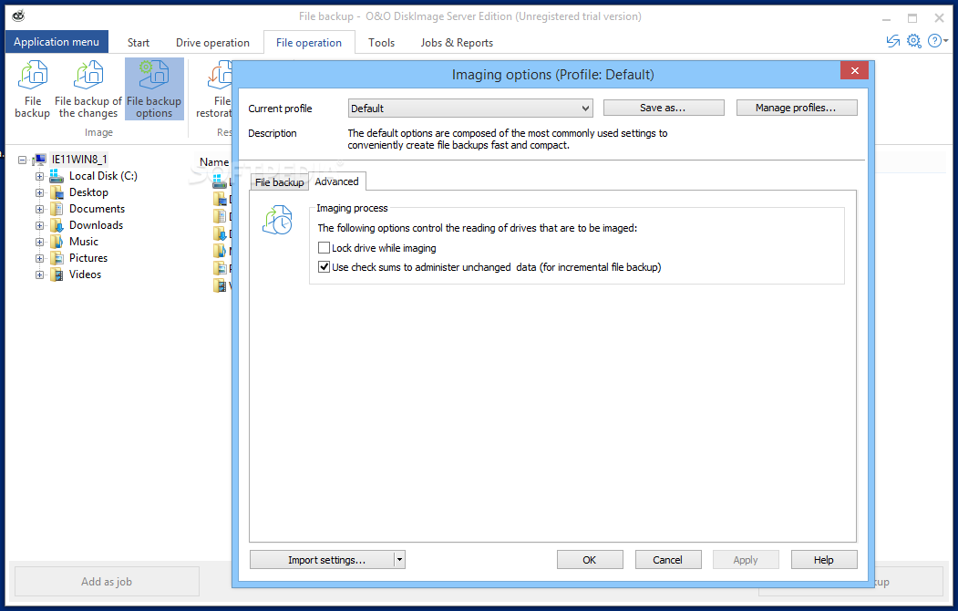Expand the Desktop tree node
The image size is (958, 611).
point(40,193)
